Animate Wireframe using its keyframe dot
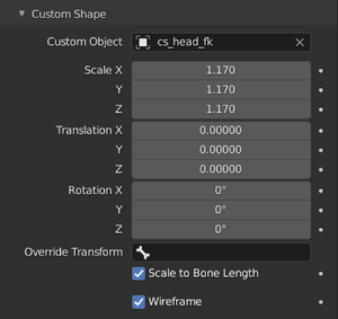This screenshot has width=338, height=319. point(320,302)
